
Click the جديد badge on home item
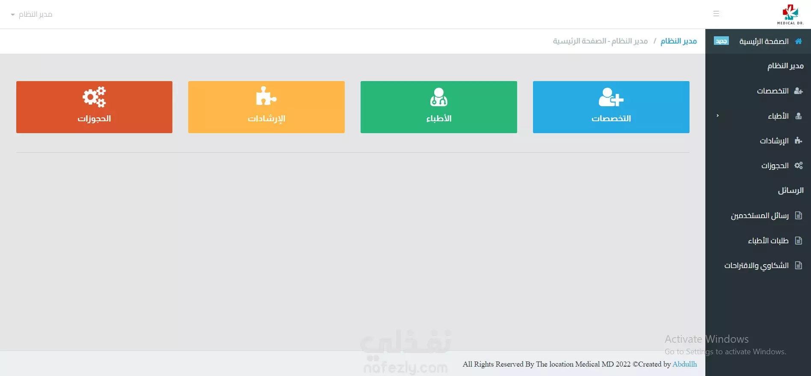(721, 41)
